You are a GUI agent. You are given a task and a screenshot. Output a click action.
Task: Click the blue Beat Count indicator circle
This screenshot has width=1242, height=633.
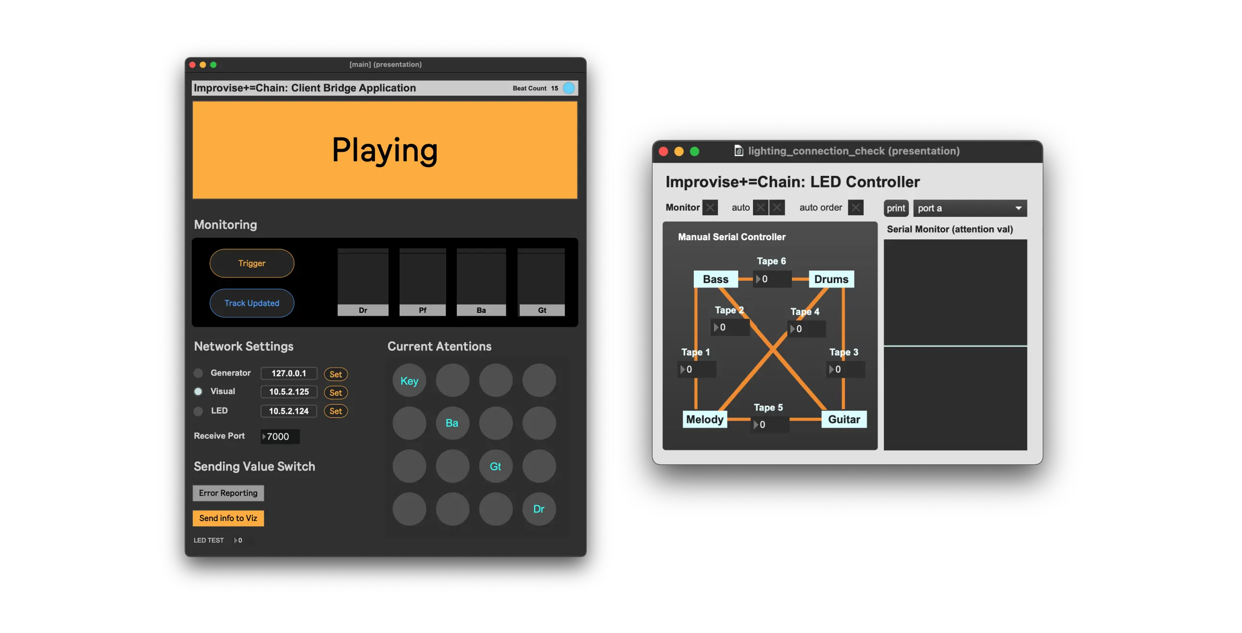pyautogui.click(x=569, y=88)
